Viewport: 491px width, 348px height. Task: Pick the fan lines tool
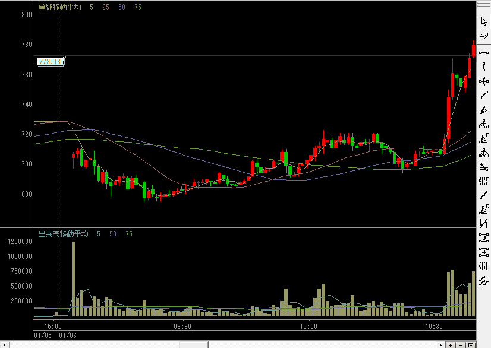point(484,110)
